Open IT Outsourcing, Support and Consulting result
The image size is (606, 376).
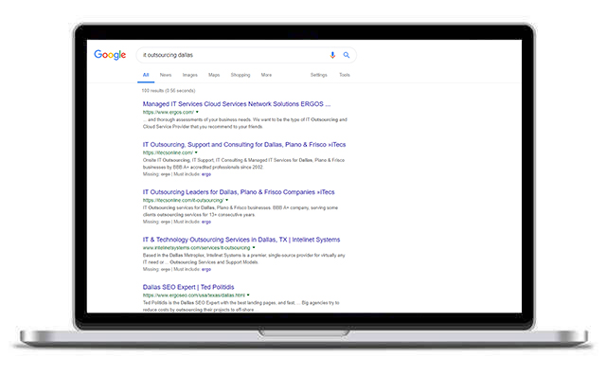point(244,145)
